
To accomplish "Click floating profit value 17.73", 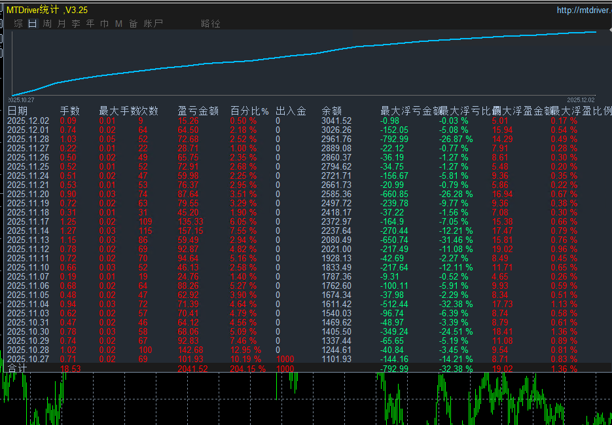I will [501, 304].
